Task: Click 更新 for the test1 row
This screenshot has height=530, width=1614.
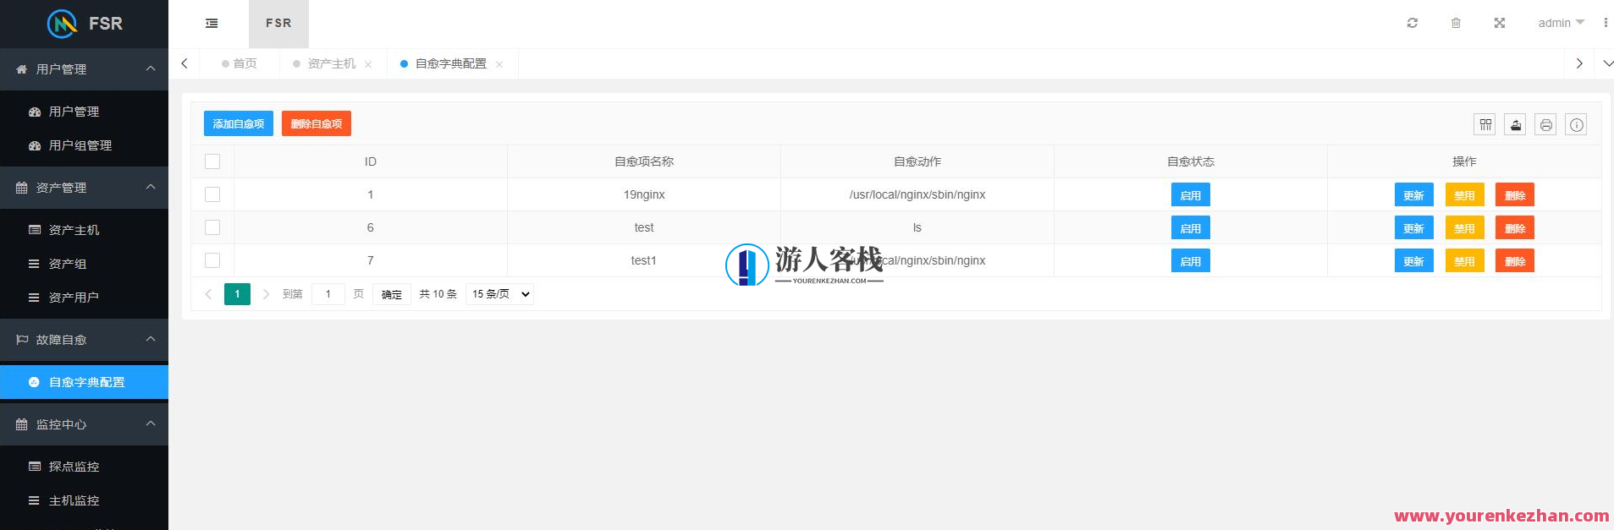Action: coord(1414,261)
